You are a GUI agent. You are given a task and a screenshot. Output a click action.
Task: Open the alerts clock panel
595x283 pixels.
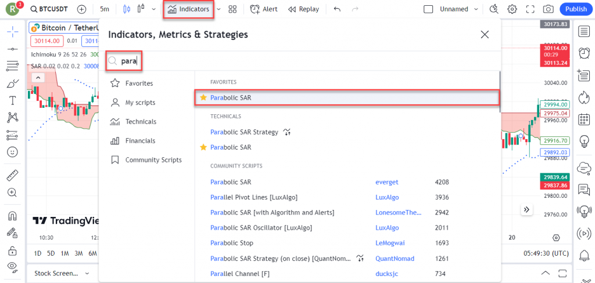[x=583, y=53]
